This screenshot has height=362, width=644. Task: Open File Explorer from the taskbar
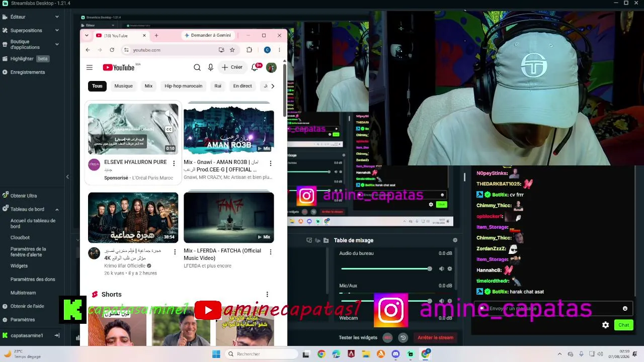pos(366,354)
